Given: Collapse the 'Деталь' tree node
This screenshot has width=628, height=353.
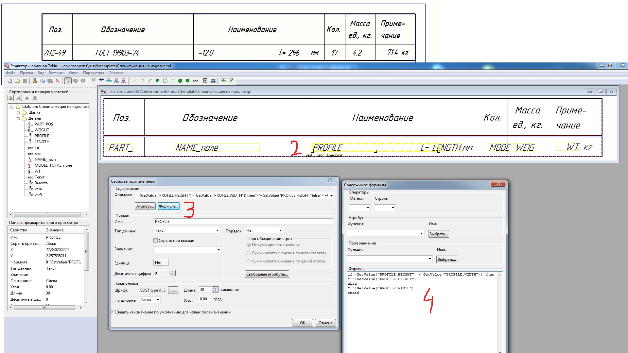Looking at the screenshot, I should click(18, 118).
